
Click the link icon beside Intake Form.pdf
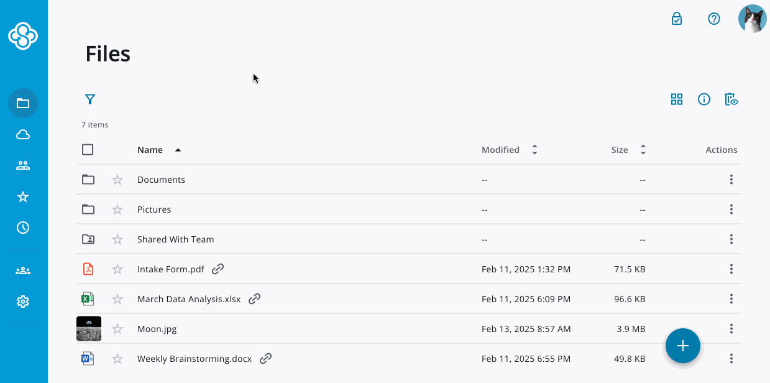click(x=218, y=269)
